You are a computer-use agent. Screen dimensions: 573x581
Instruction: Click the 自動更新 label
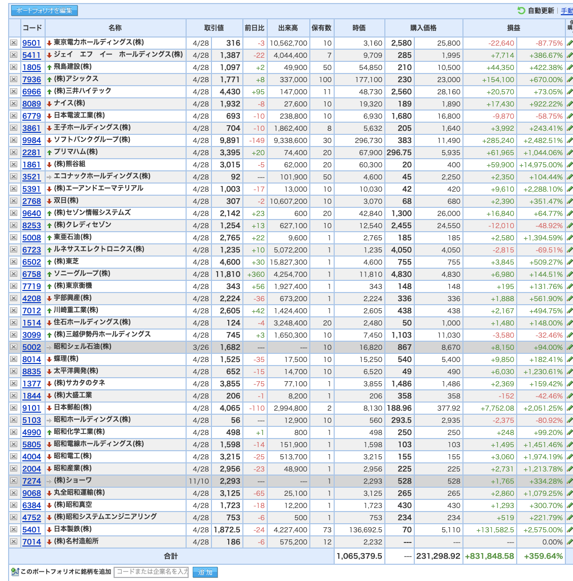click(541, 11)
